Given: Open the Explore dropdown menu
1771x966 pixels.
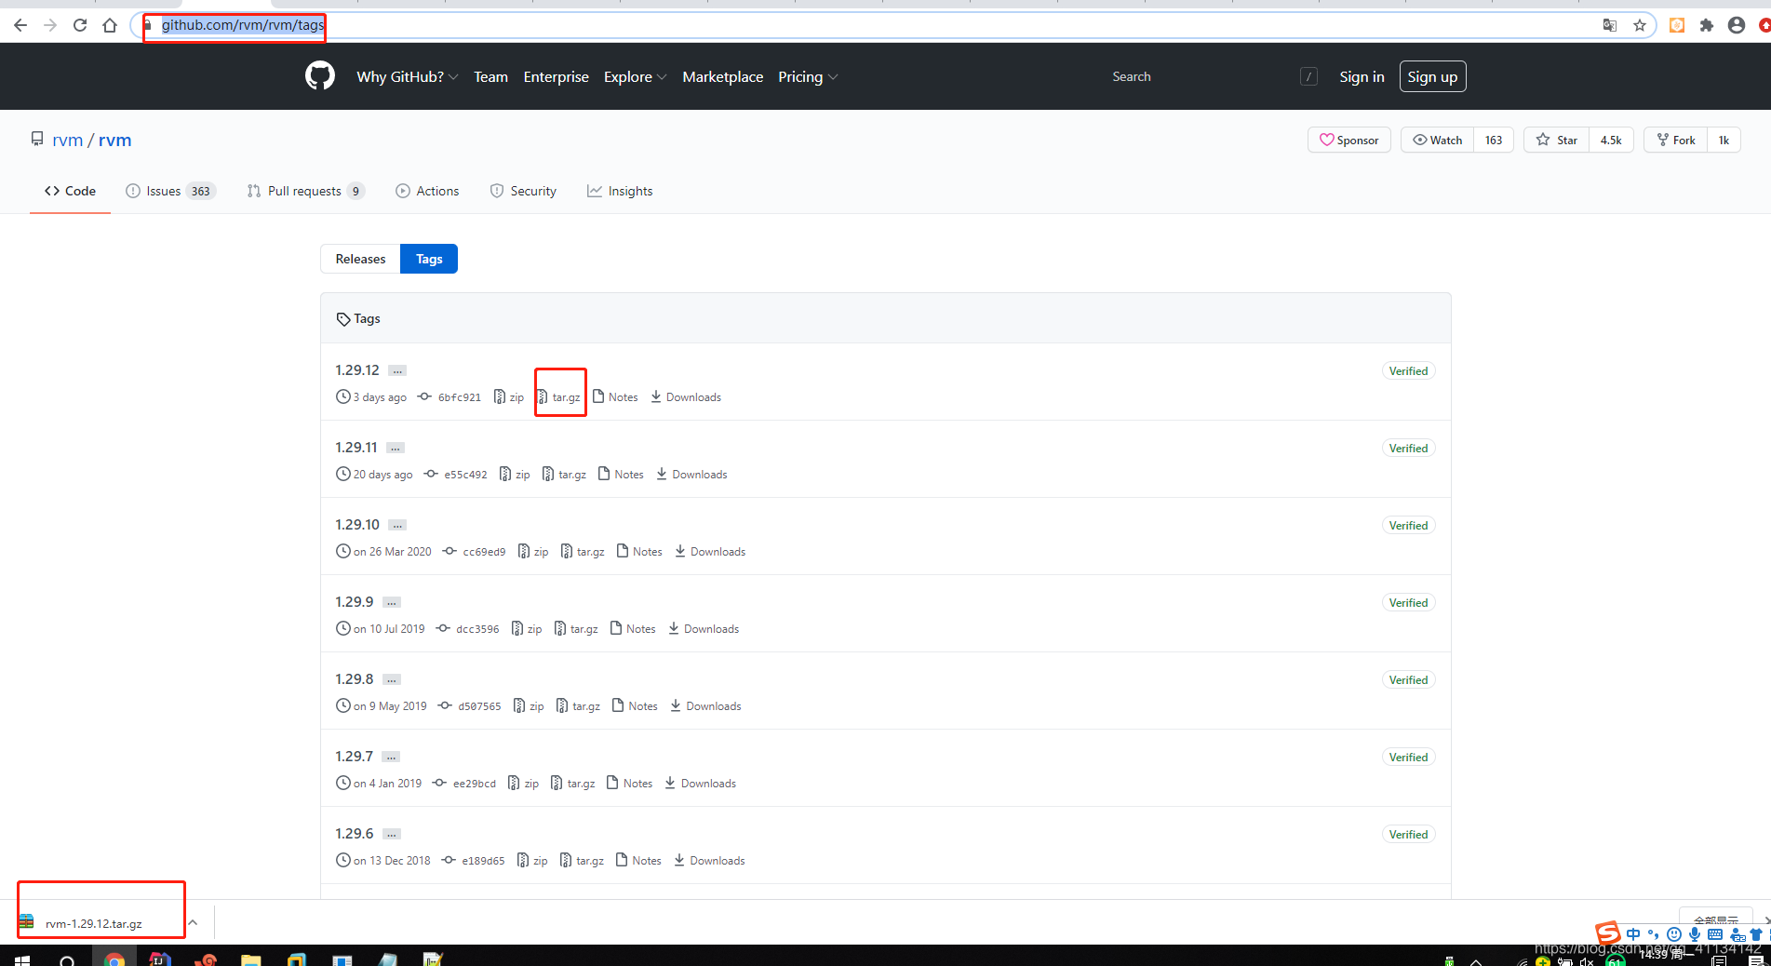Looking at the screenshot, I should [x=635, y=76].
